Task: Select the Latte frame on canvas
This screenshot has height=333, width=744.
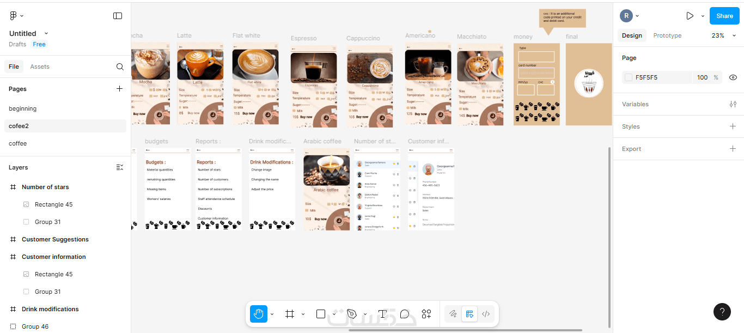Action: (x=200, y=84)
